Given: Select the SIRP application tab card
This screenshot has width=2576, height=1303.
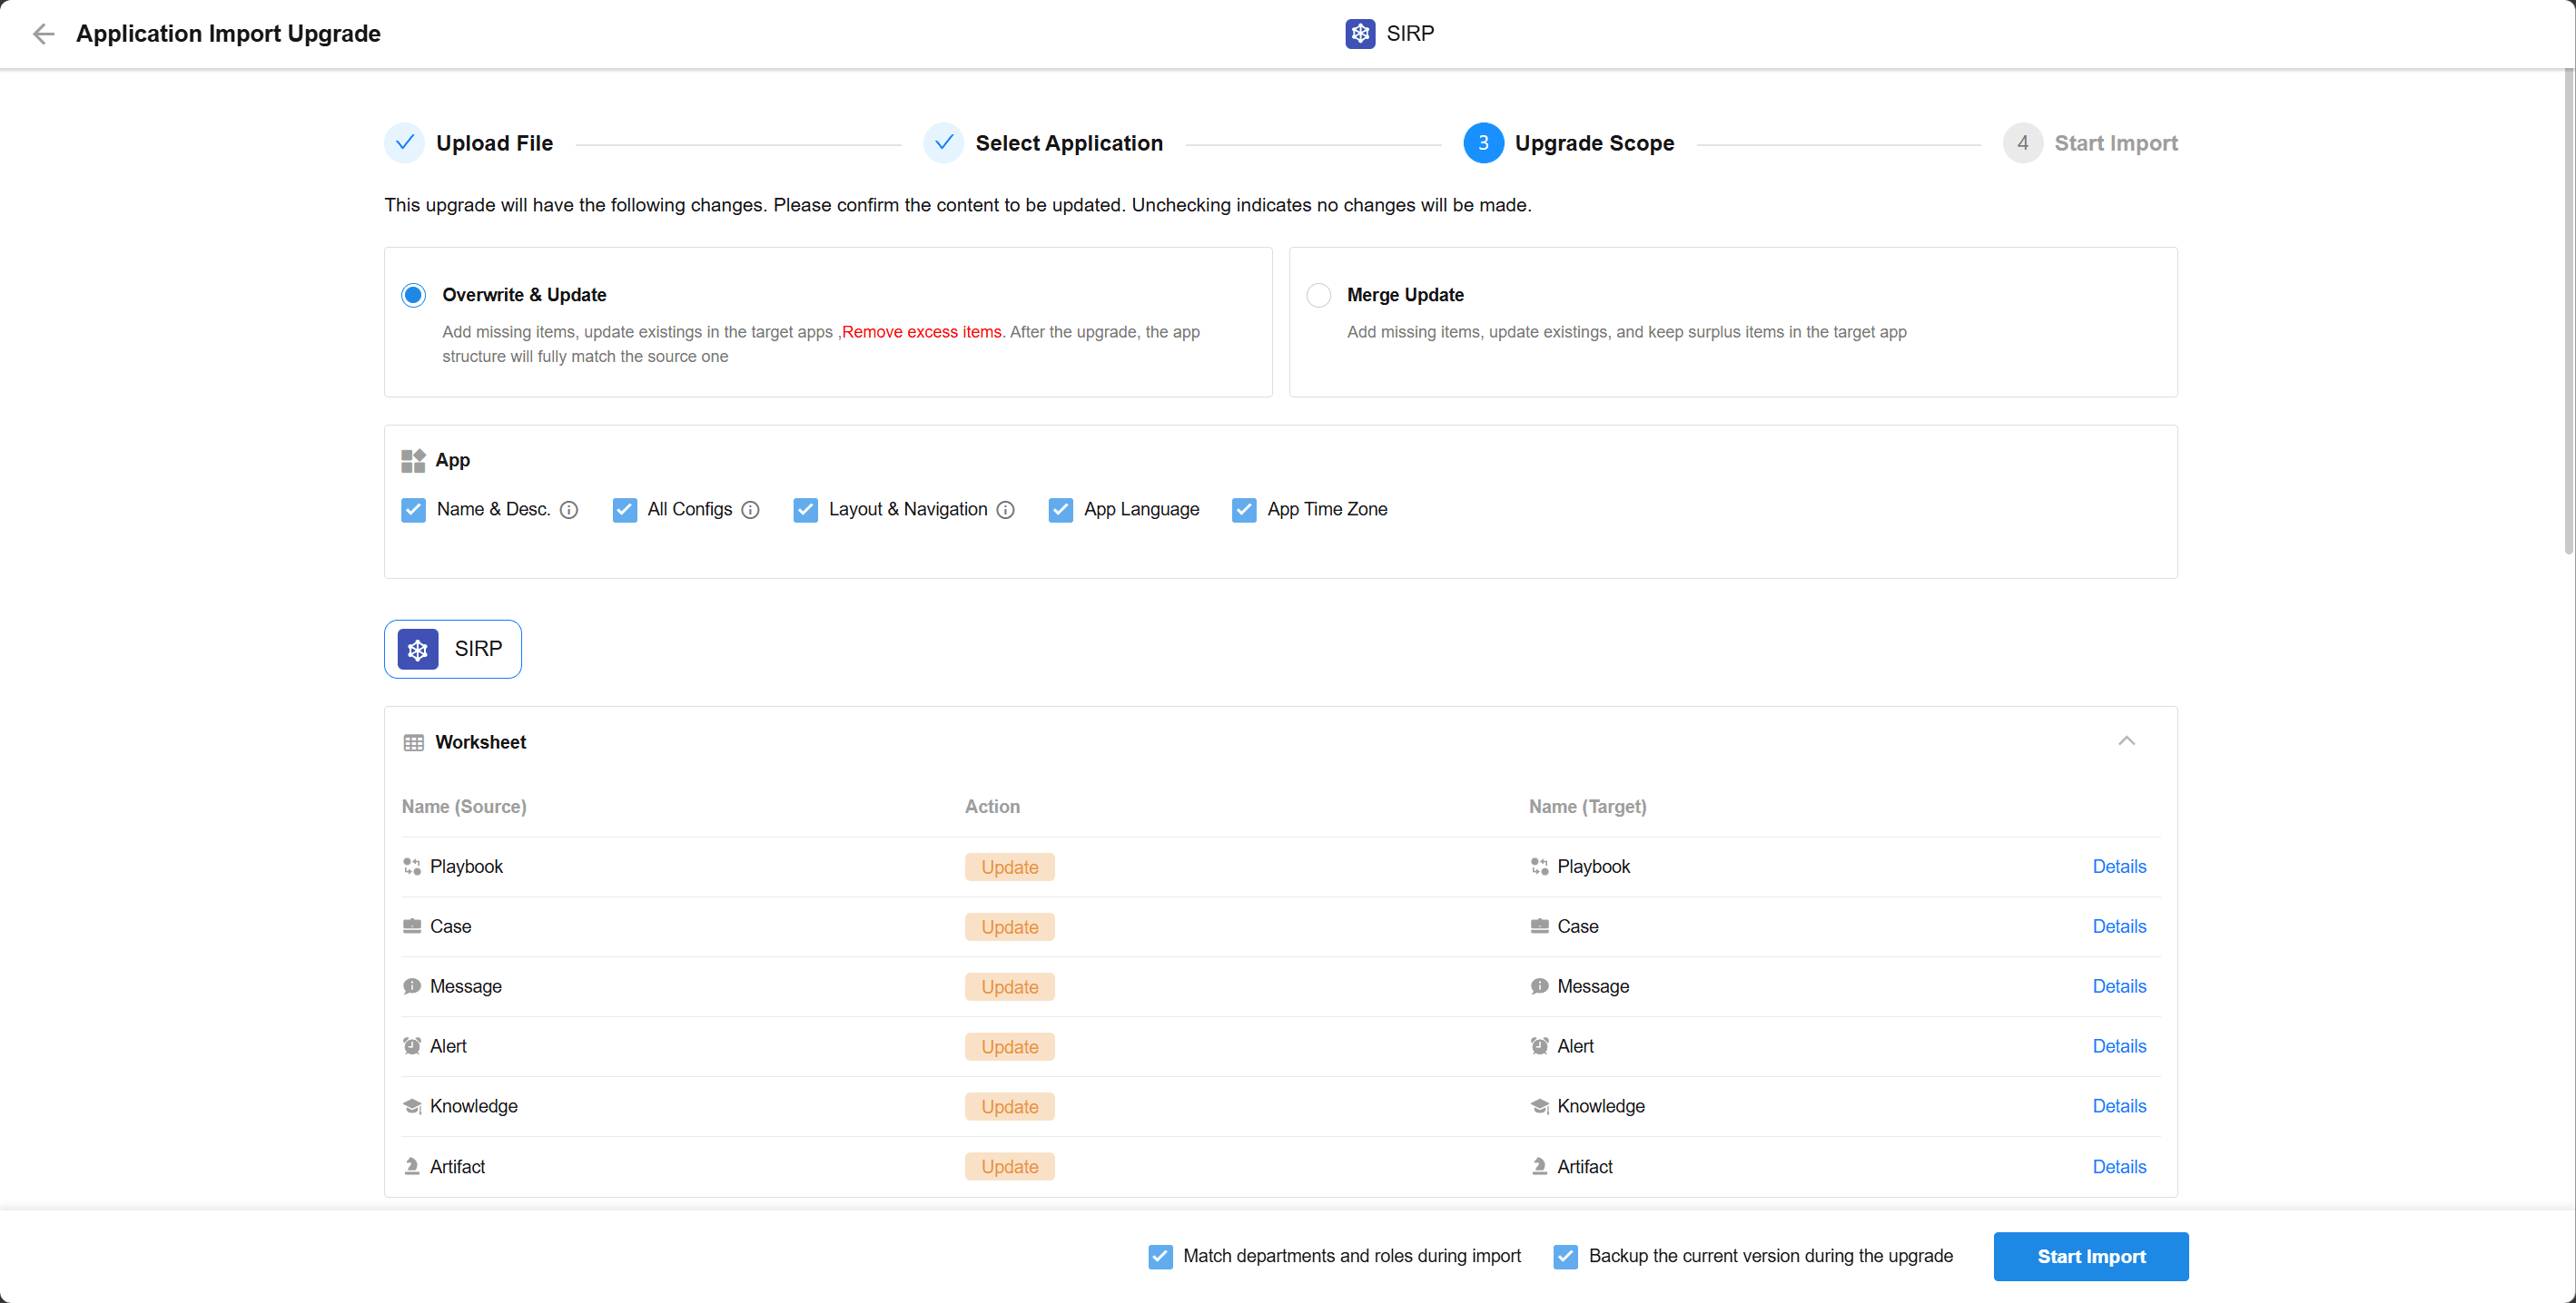Looking at the screenshot, I should pyautogui.click(x=453, y=649).
